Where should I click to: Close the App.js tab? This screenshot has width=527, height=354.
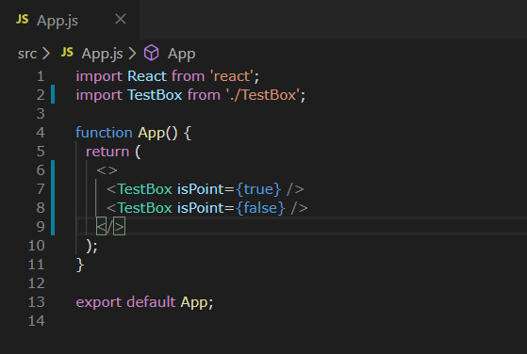121,19
